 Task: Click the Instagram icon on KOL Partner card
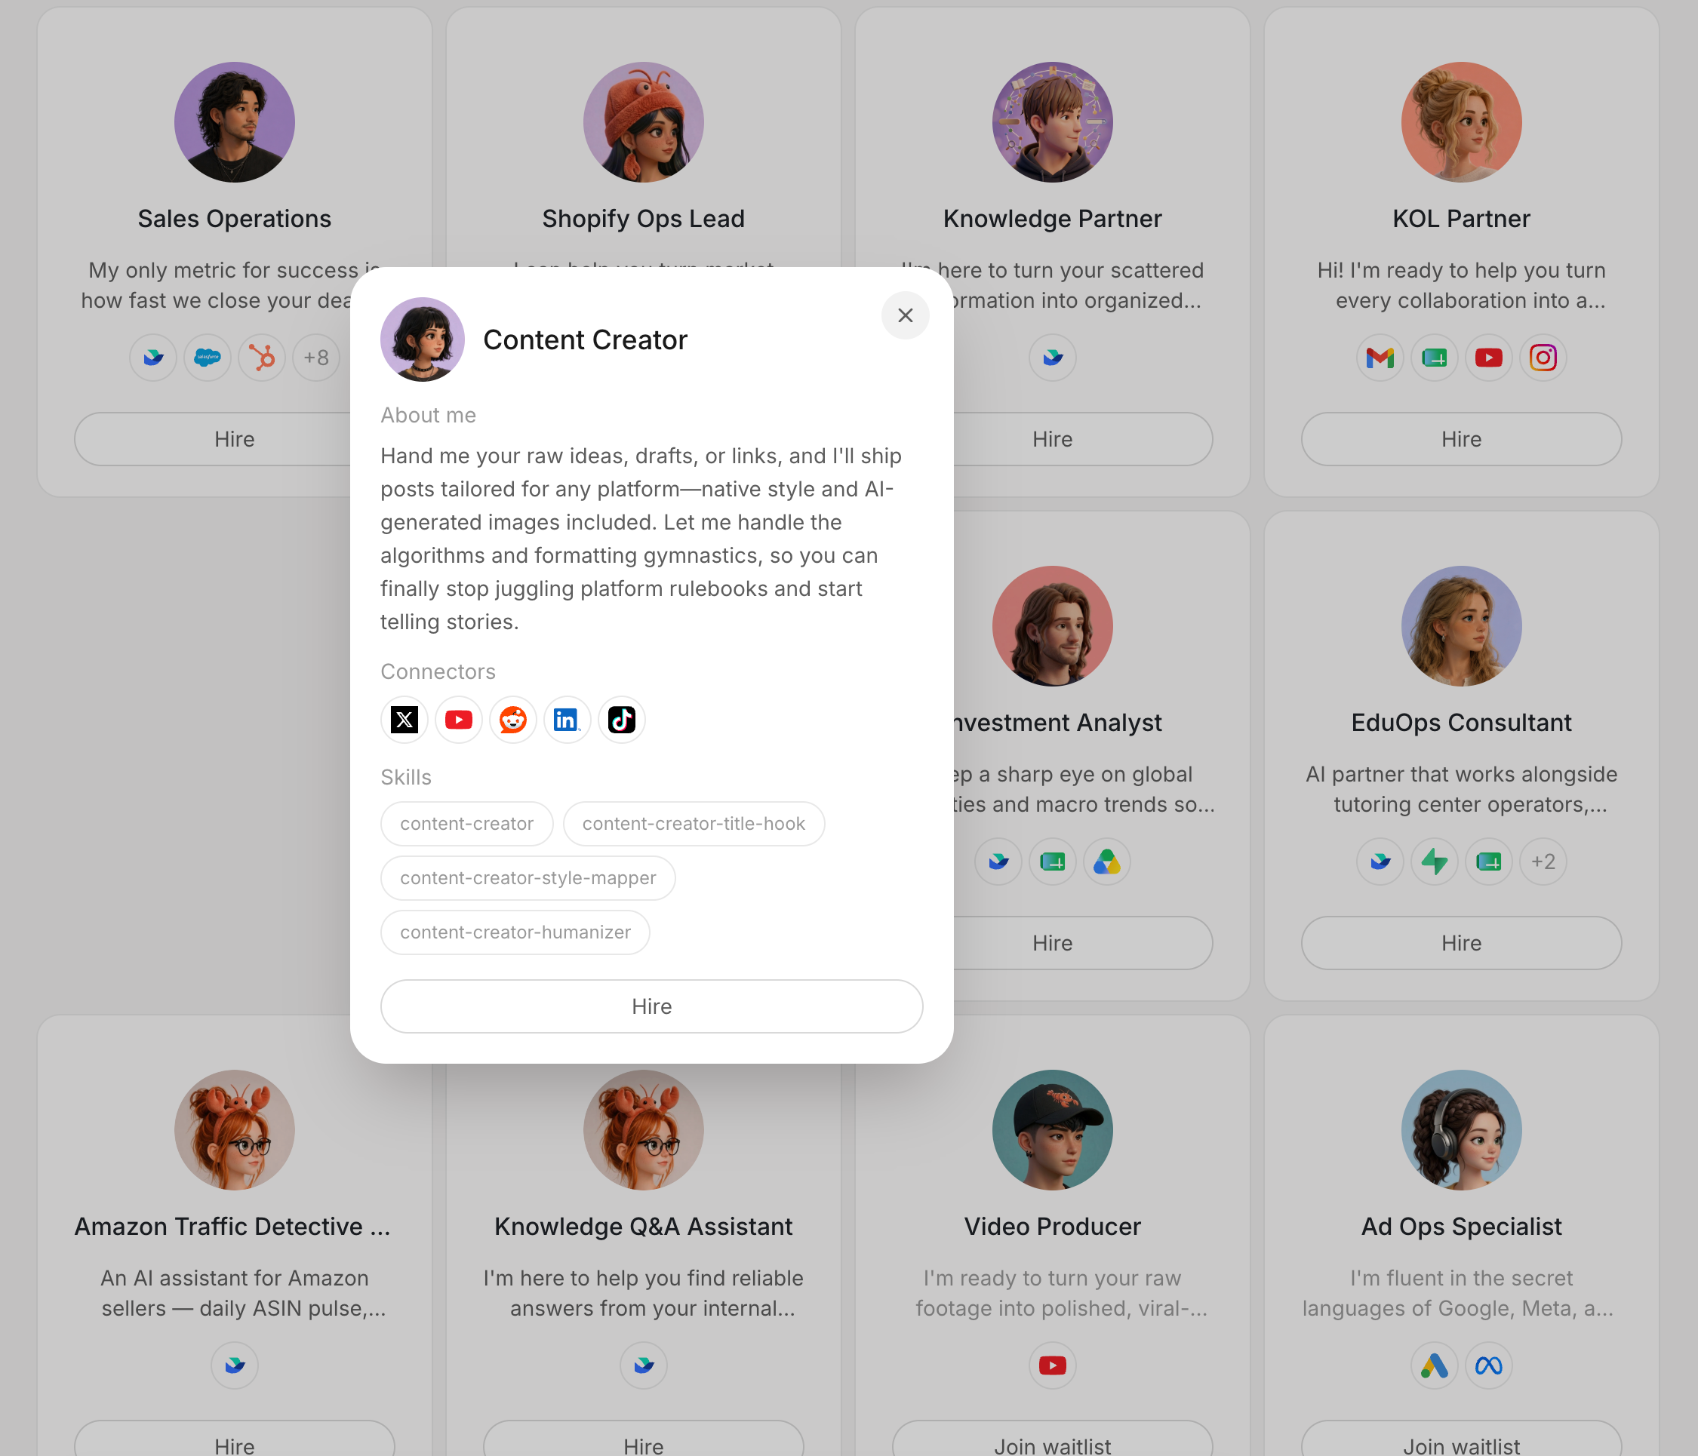[x=1543, y=358]
